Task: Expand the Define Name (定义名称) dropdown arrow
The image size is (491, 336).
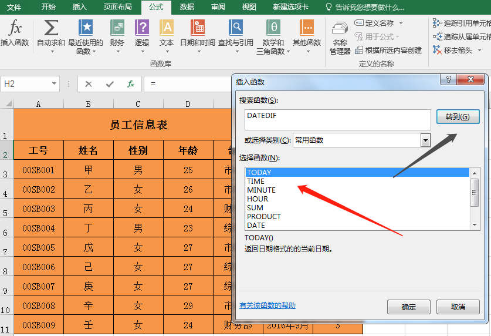Action: coord(401,23)
